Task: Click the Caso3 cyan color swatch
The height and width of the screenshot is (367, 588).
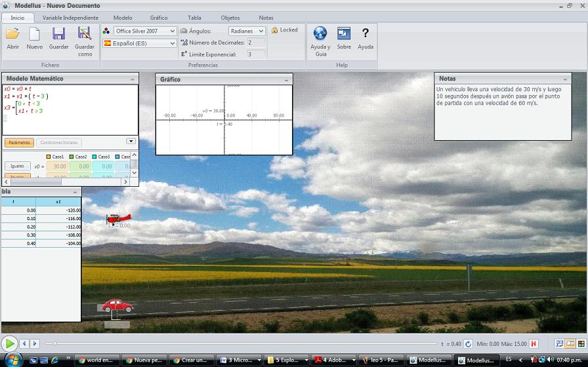Action: click(x=94, y=157)
